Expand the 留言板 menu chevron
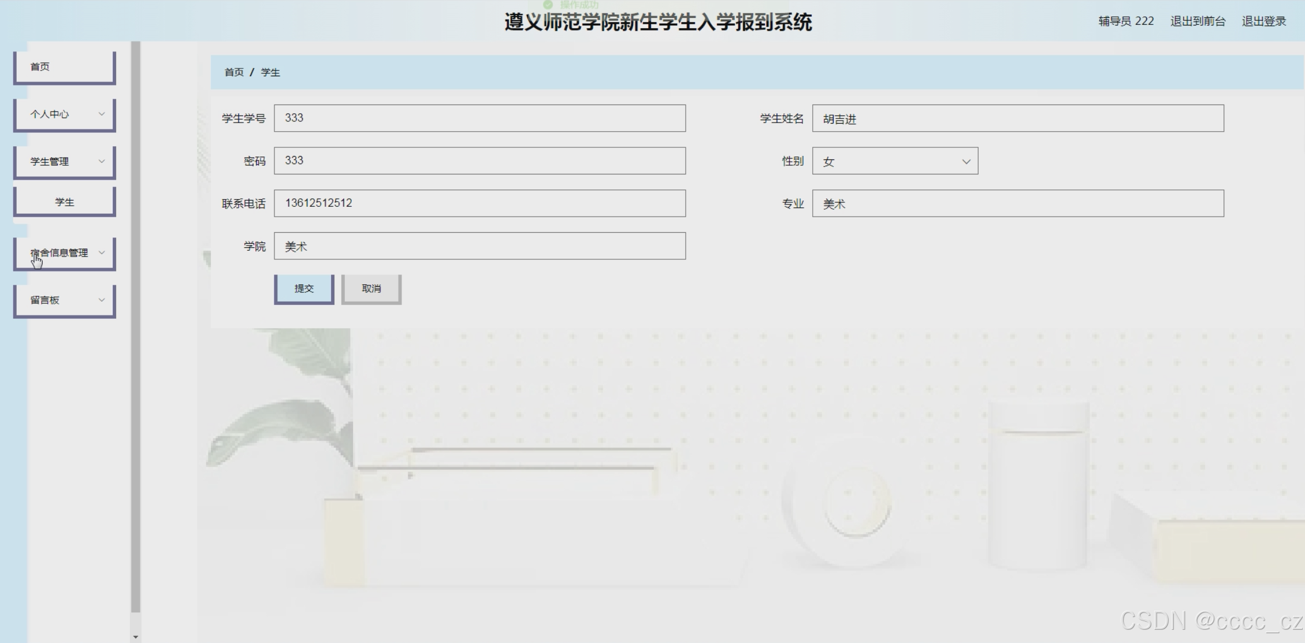 (x=102, y=300)
